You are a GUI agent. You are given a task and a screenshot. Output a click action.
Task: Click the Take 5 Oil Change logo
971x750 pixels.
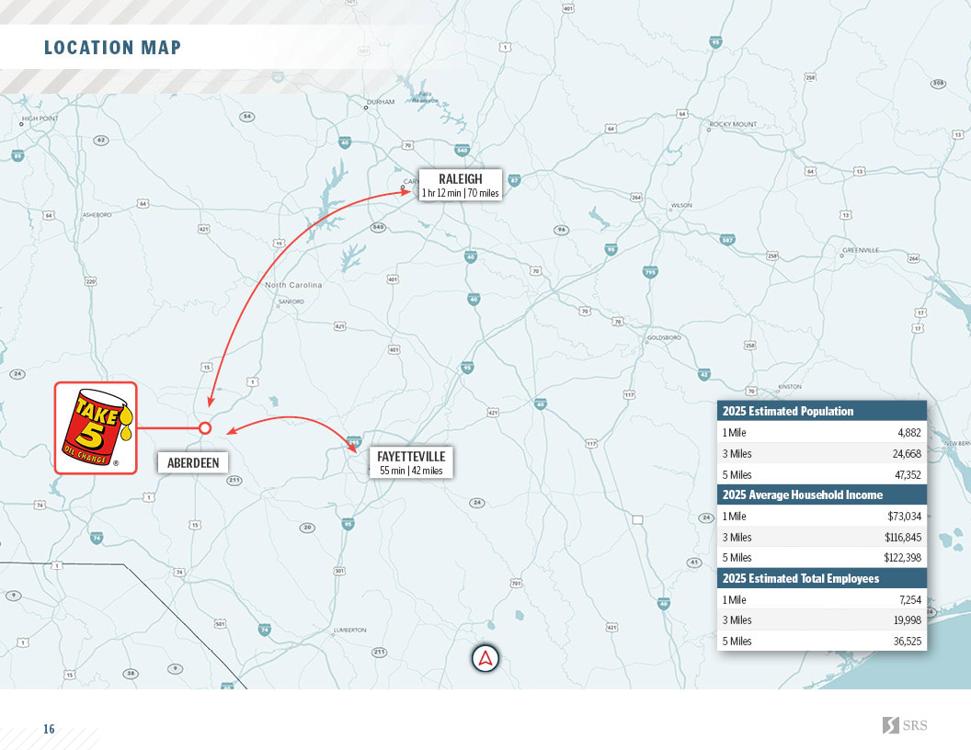(96, 428)
